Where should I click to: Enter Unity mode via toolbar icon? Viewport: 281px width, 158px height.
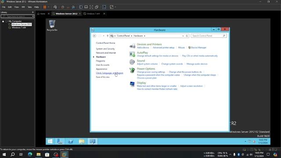tap(97, 7)
